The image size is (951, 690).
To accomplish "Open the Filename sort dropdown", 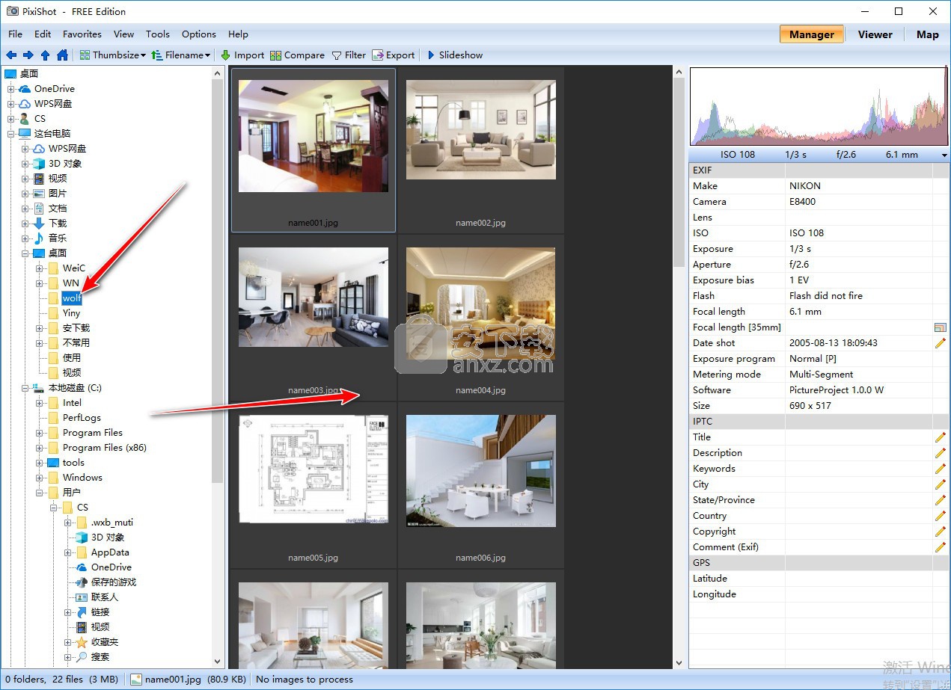I will 181,55.
